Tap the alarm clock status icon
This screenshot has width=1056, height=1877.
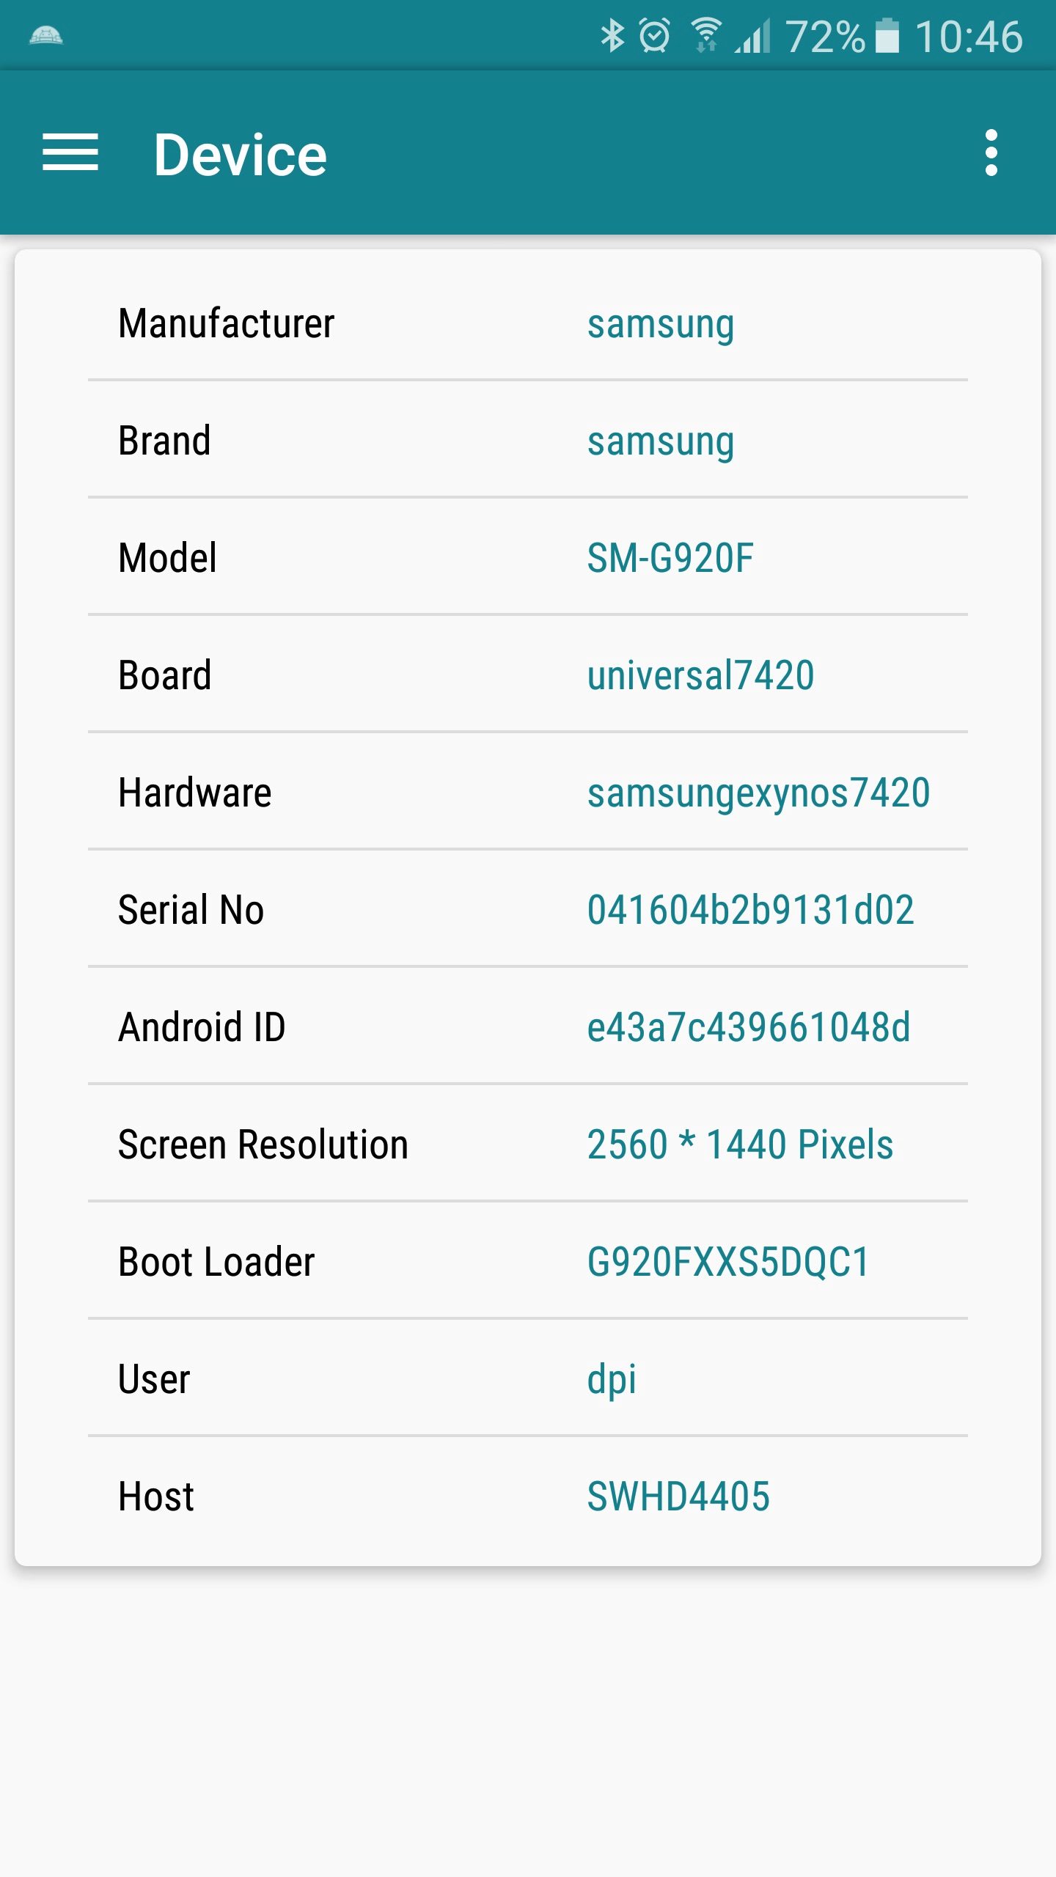654,36
